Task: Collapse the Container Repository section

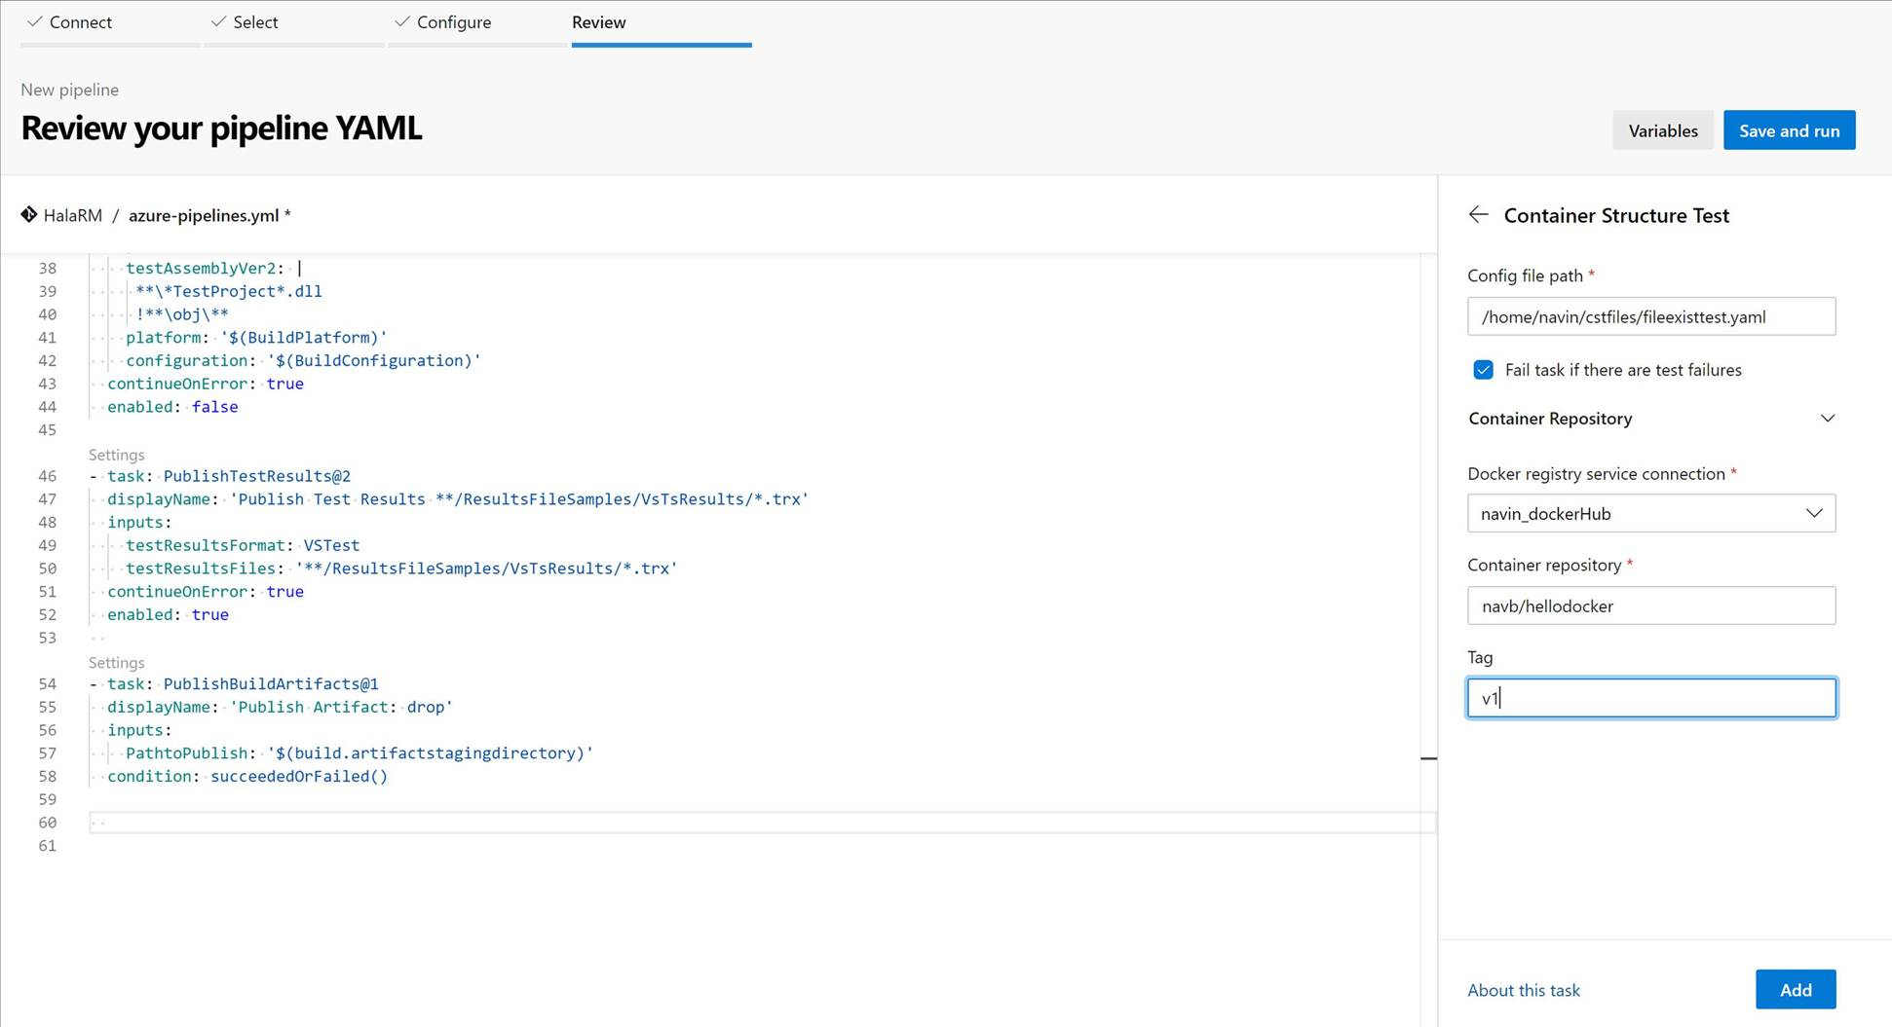Action: (x=1829, y=418)
